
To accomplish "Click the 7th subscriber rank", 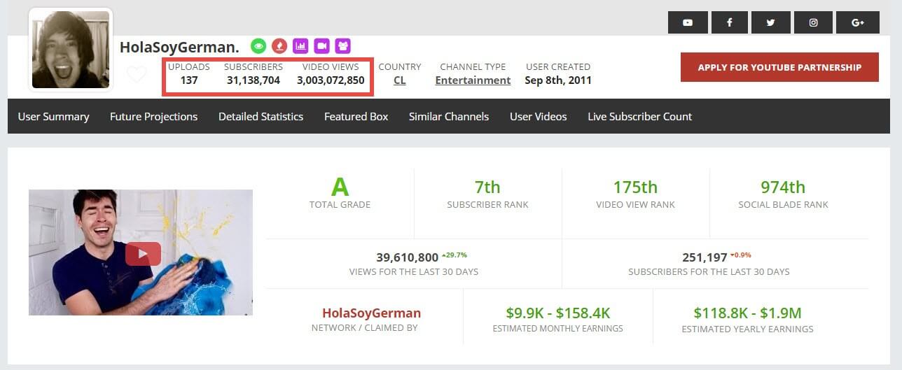I will (487, 187).
